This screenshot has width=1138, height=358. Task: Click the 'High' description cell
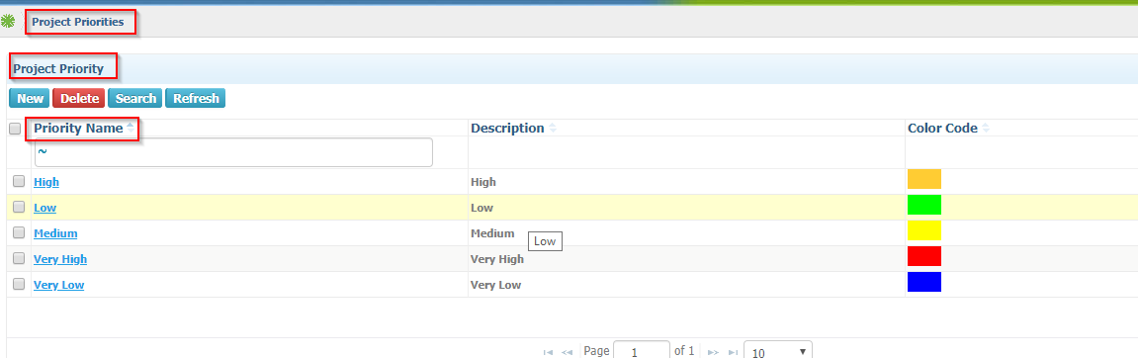click(x=483, y=182)
